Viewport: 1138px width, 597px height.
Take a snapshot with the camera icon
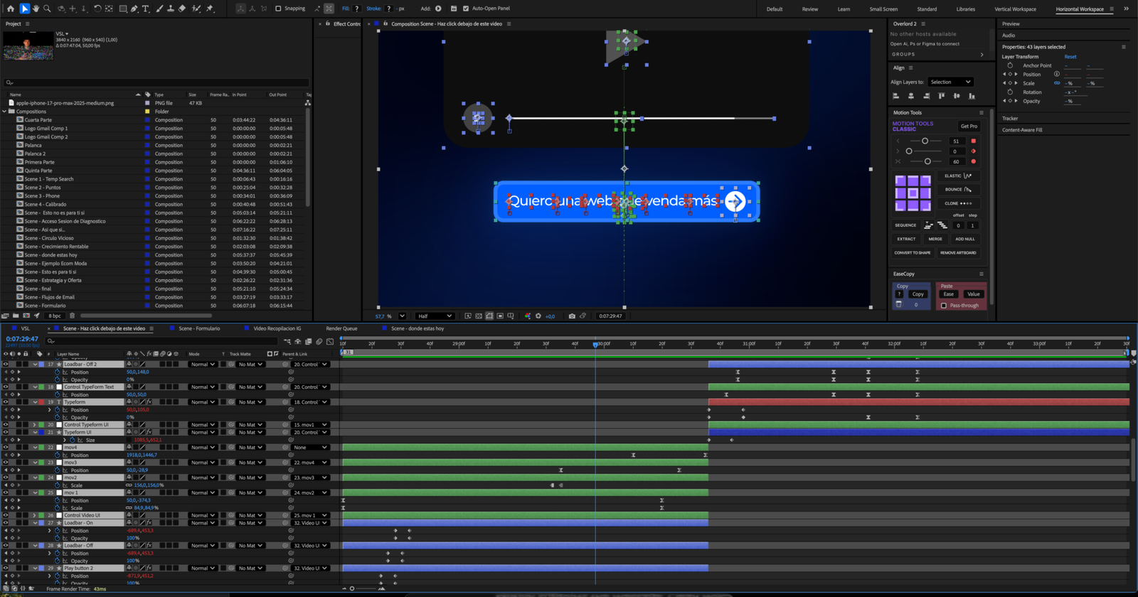[572, 316]
